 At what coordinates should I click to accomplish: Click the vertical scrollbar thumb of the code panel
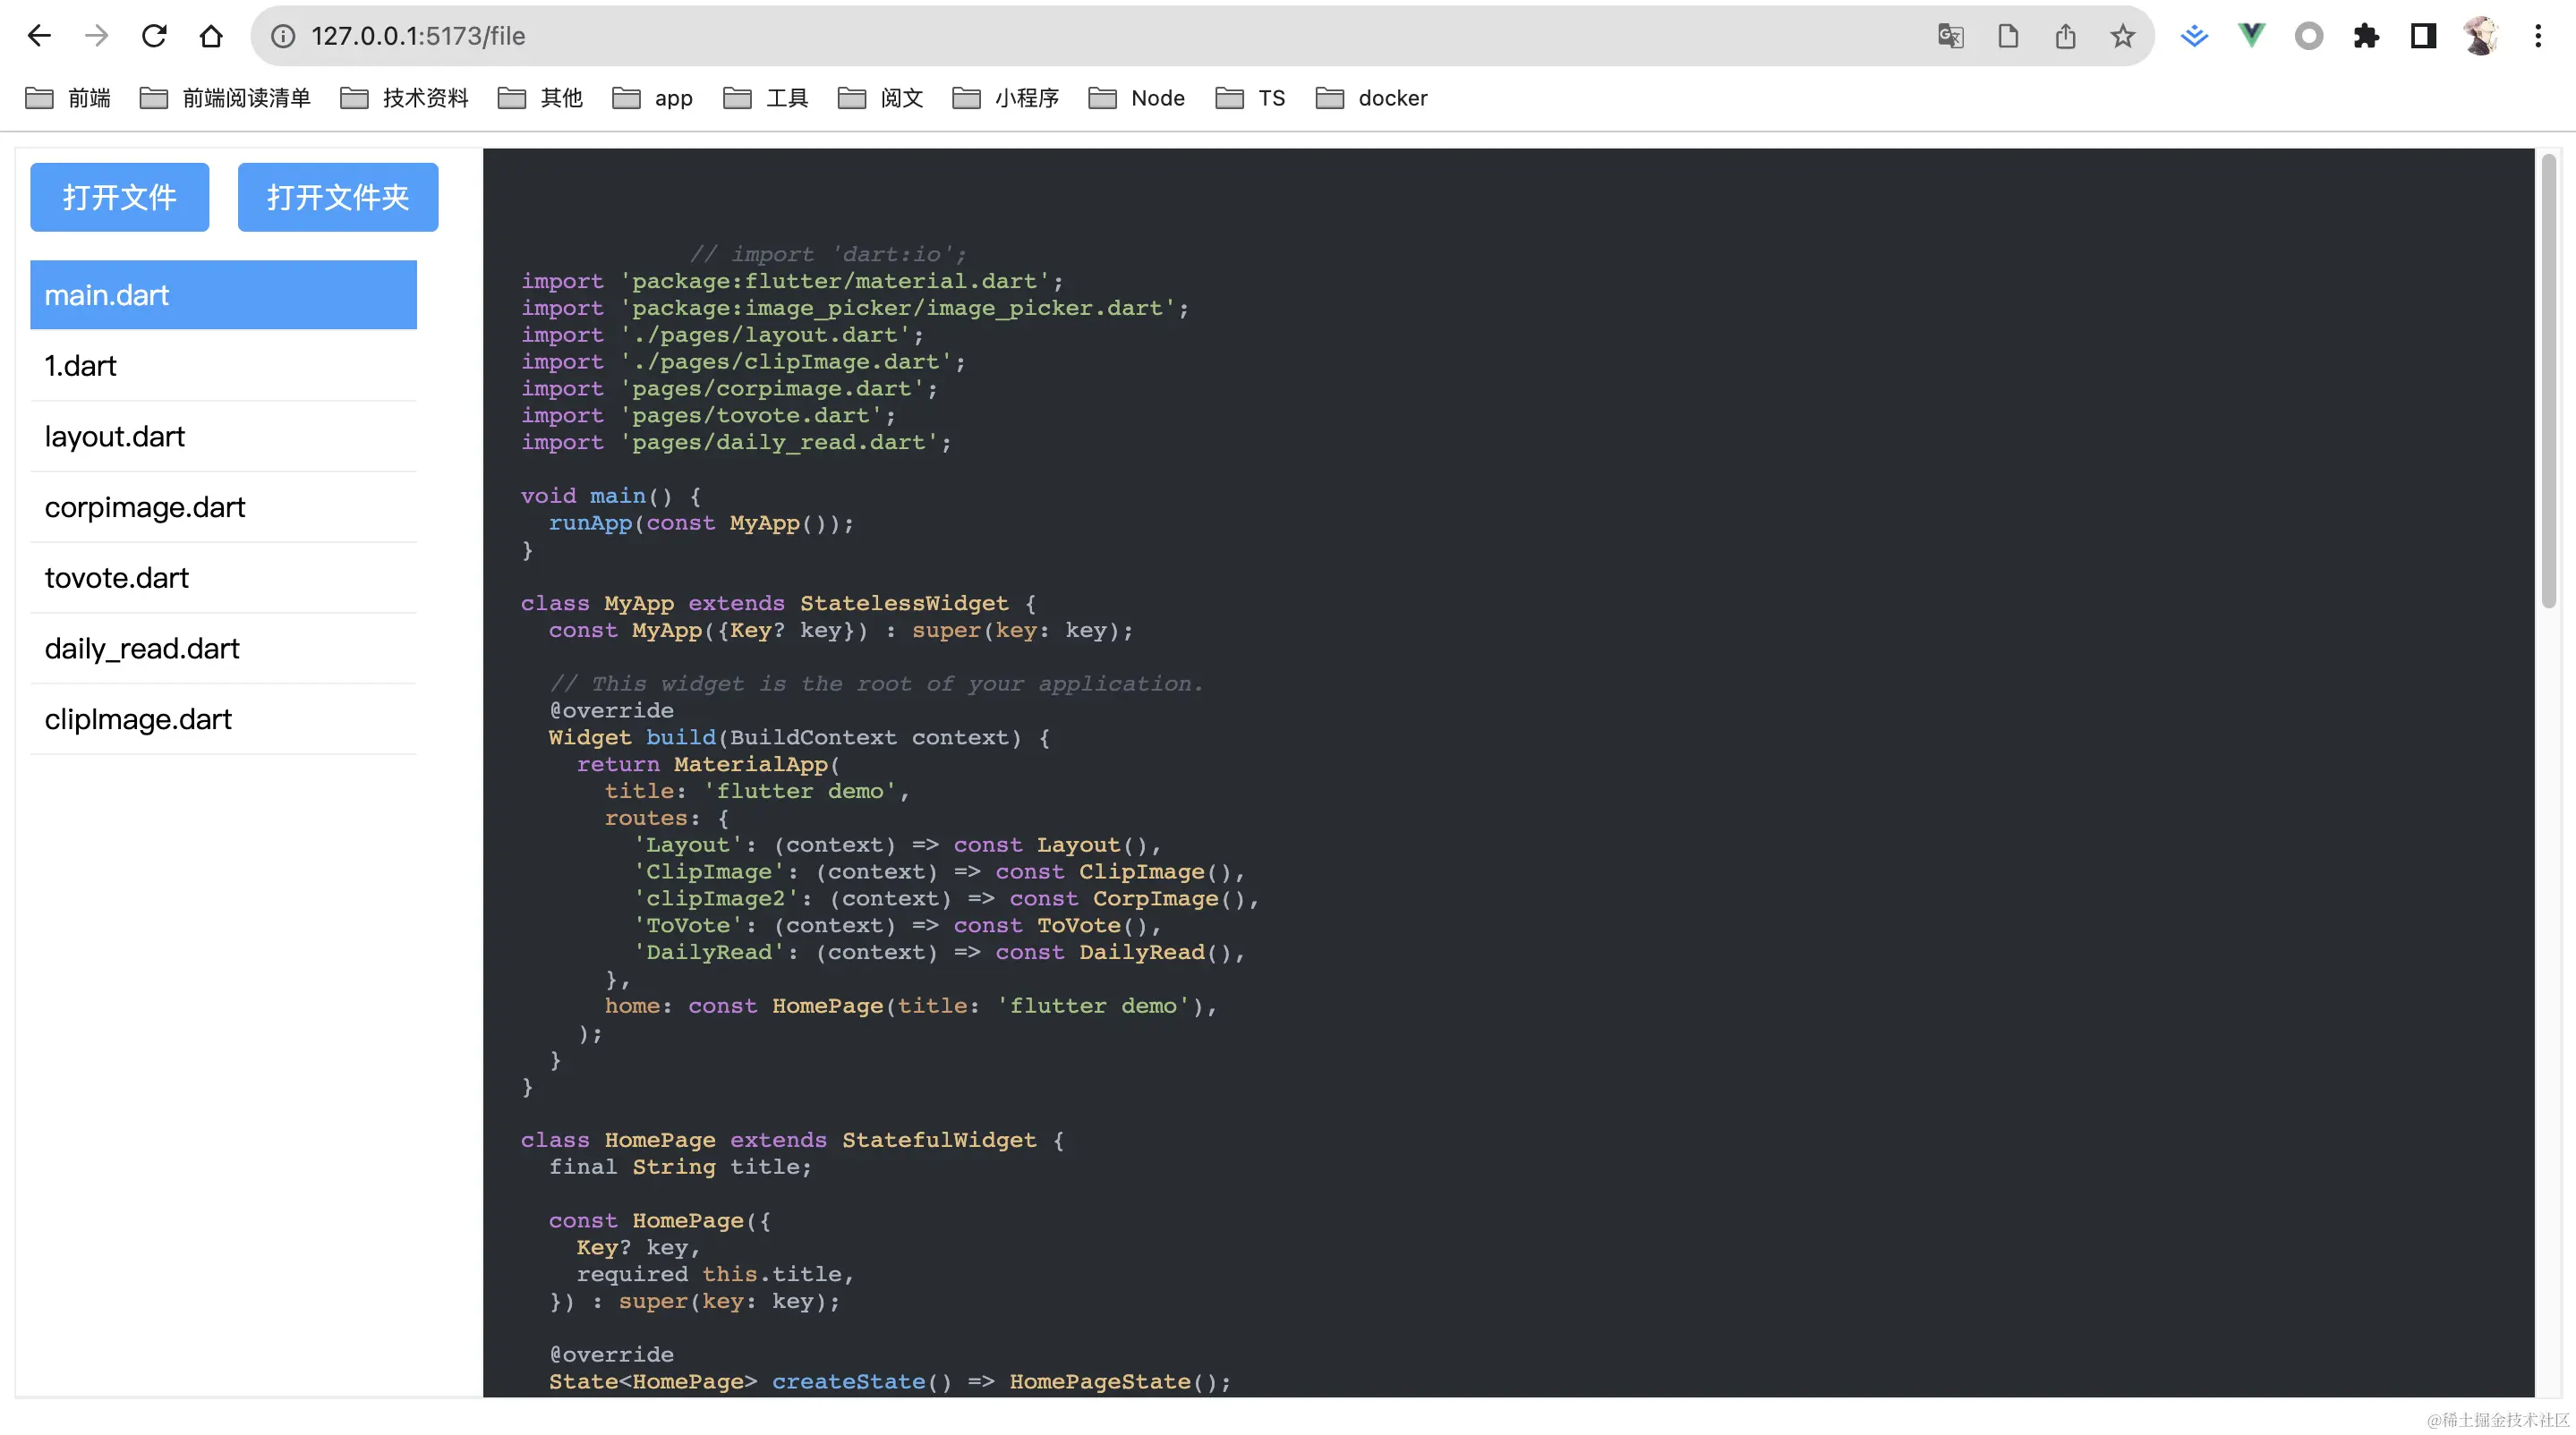coord(2548,379)
